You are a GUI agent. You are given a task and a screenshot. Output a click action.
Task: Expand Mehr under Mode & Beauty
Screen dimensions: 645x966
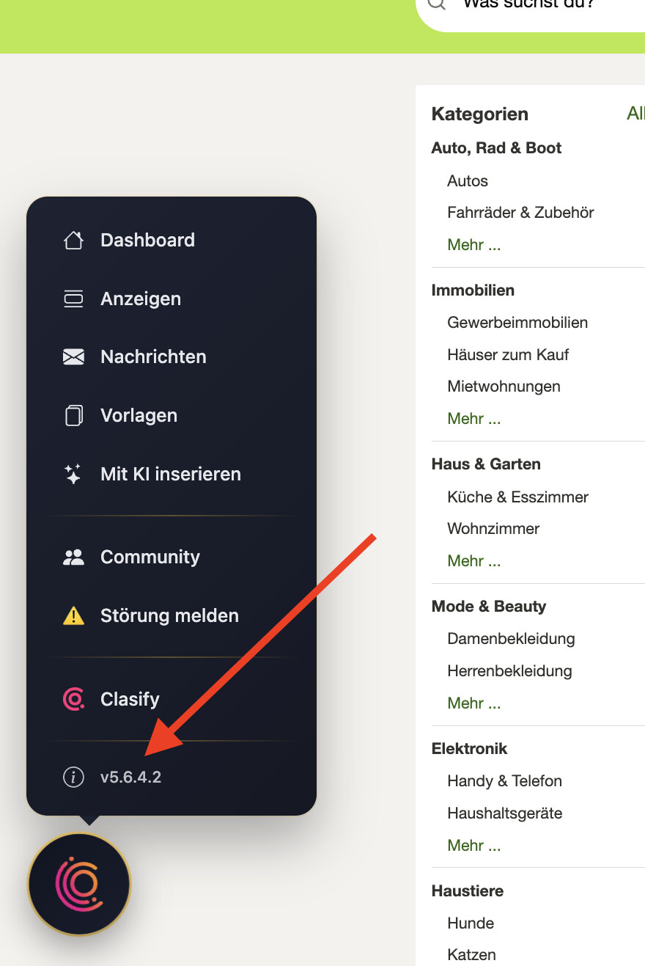[473, 703]
